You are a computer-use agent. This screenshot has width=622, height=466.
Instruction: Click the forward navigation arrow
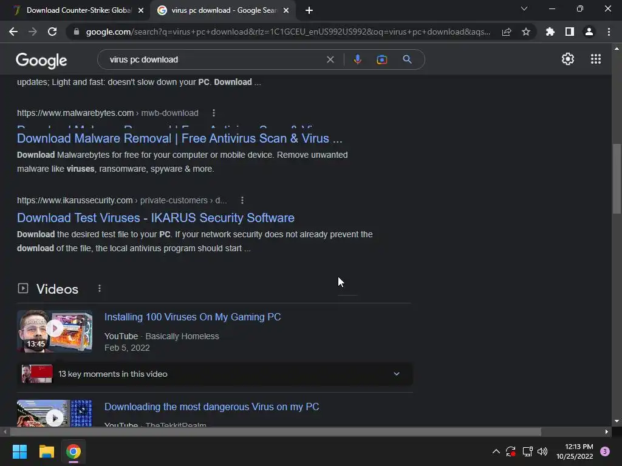(x=33, y=32)
